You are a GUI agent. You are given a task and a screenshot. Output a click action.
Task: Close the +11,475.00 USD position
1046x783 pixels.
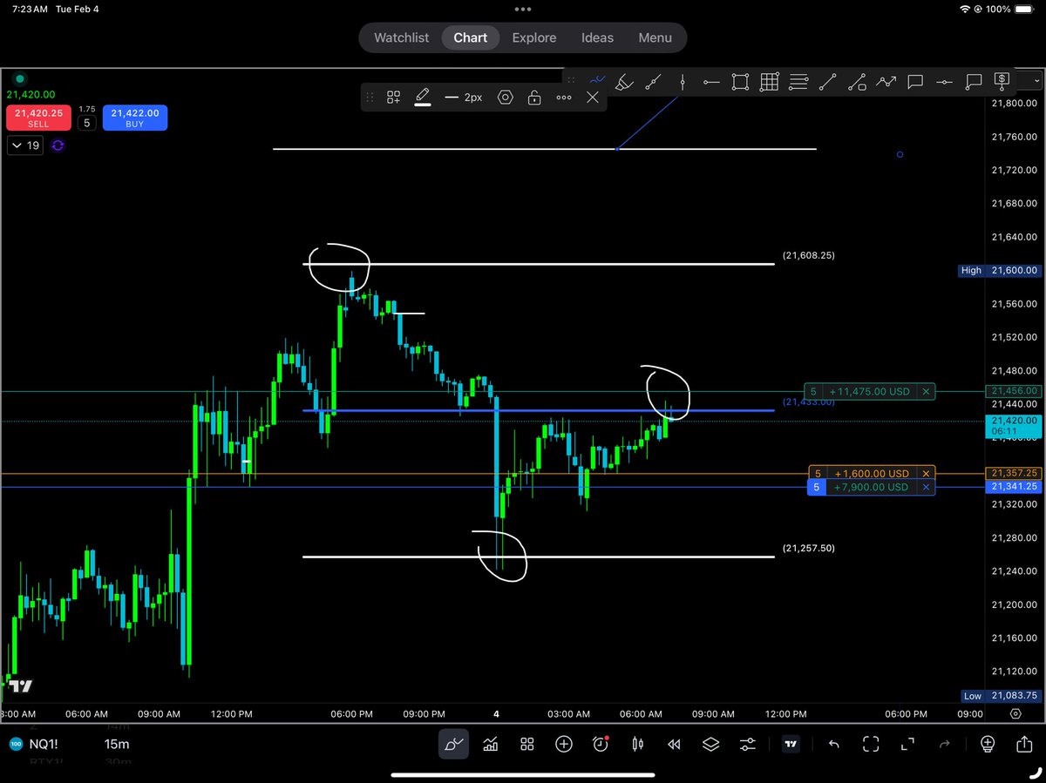tap(927, 392)
